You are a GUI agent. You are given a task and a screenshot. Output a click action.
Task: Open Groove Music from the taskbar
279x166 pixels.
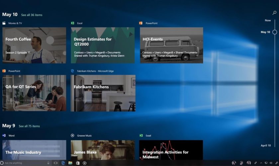pyautogui.click(x=85, y=163)
